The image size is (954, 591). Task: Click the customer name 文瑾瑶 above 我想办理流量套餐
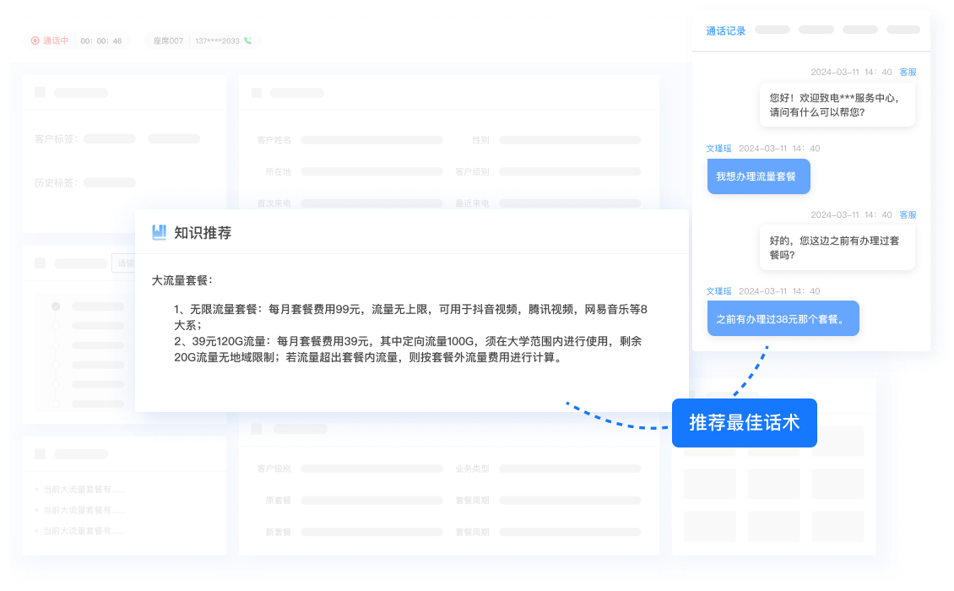click(718, 149)
